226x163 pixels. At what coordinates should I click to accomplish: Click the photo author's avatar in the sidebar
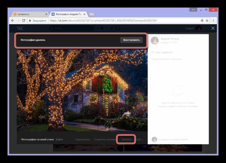(155, 40)
